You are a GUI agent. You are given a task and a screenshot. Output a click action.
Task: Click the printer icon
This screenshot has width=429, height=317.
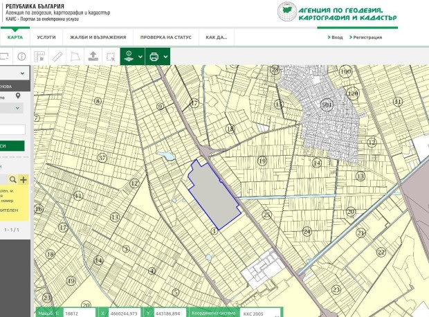point(154,56)
